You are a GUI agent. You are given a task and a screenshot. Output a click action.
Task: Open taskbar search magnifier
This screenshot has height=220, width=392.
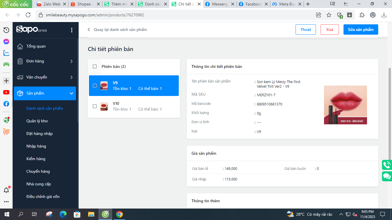point(21,214)
